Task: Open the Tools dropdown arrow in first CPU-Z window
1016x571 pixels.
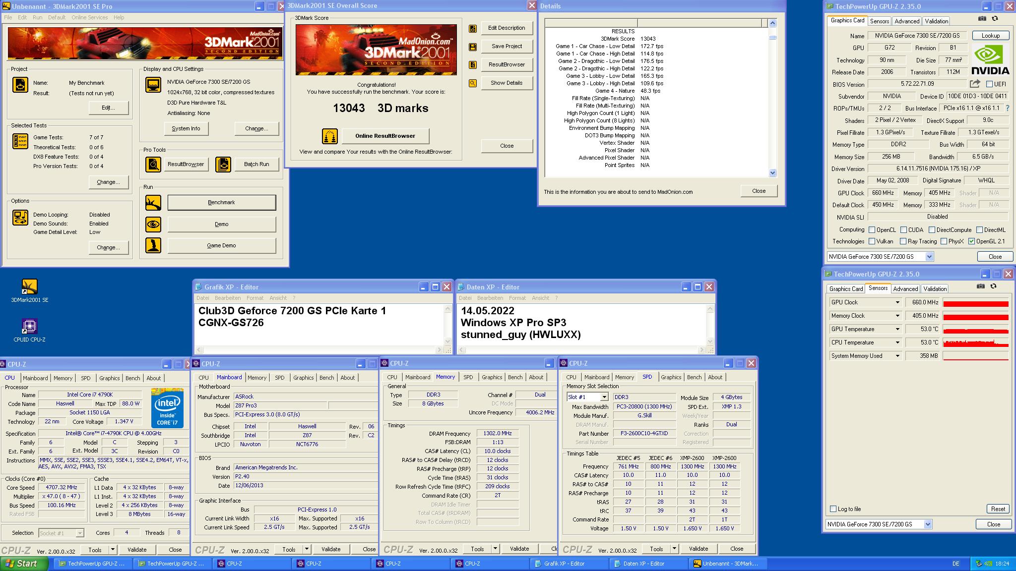Action: (x=113, y=550)
